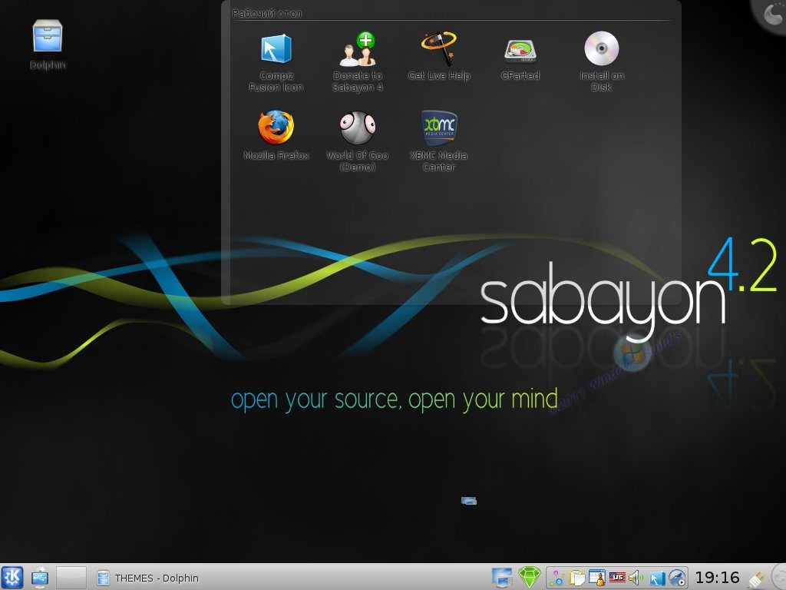Viewport: 786px width, 590px height.
Task: Click the small icon below the slogan
Action: 469,501
